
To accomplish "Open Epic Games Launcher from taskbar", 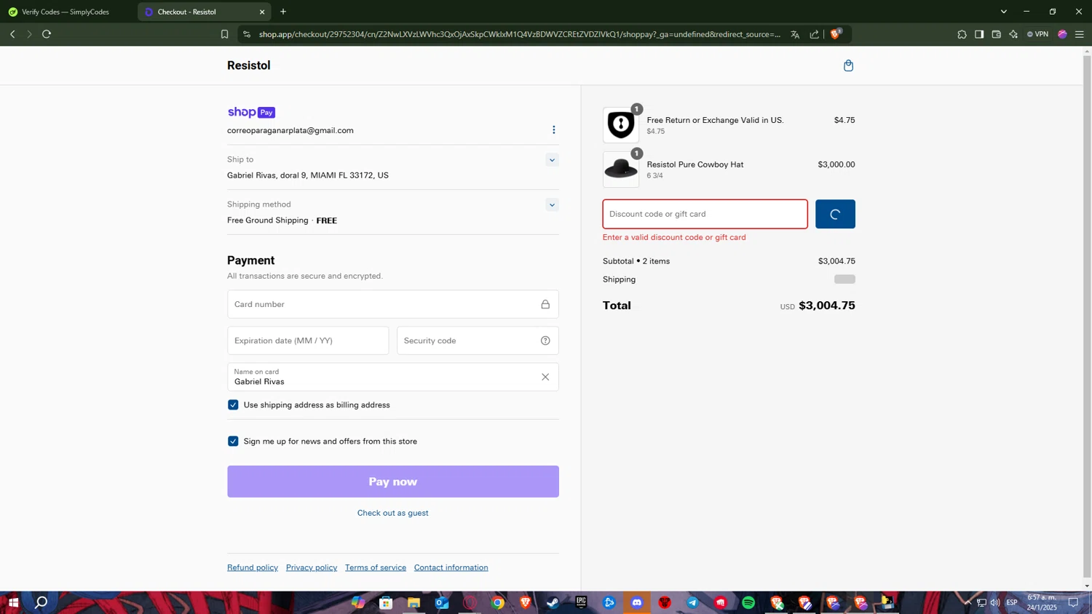I will (581, 602).
